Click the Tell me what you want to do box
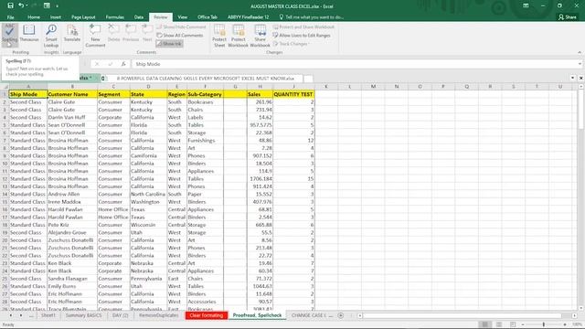The width and height of the screenshot is (585, 329). coord(312,17)
